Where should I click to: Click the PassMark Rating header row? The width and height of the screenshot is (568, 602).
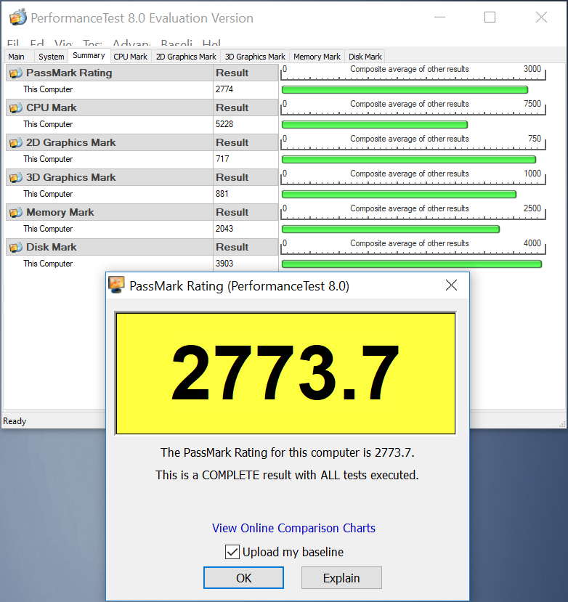pos(142,73)
